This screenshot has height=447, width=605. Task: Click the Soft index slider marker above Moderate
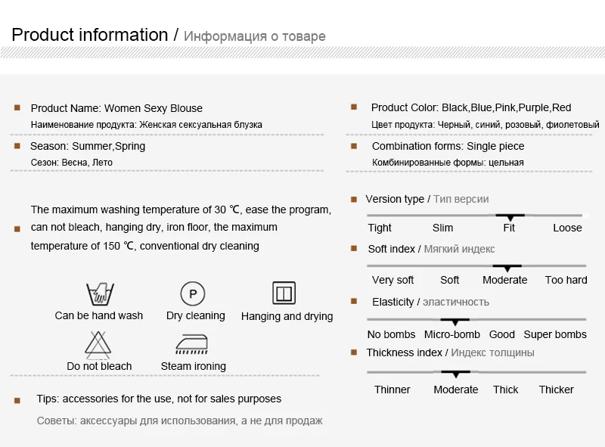pos(507,268)
